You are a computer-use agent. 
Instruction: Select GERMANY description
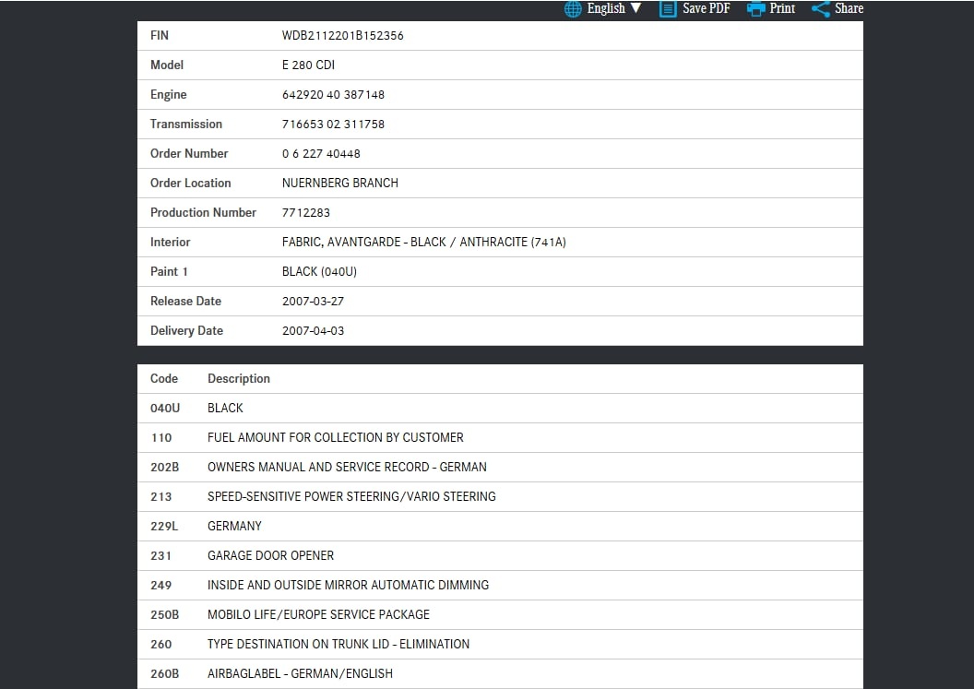[234, 527]
